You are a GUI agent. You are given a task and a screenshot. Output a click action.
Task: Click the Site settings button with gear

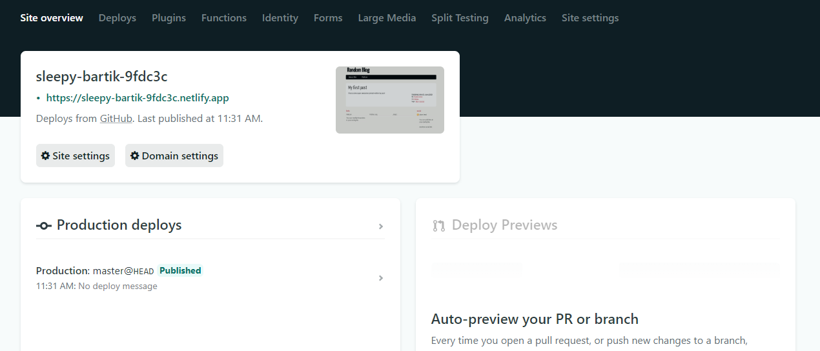tap(76, 155)
